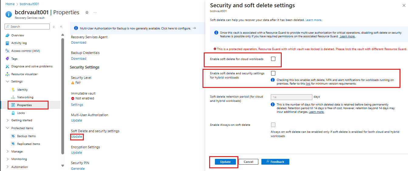Select the Resource visualizer icon

pyautogui.click(x=8, y=74)
